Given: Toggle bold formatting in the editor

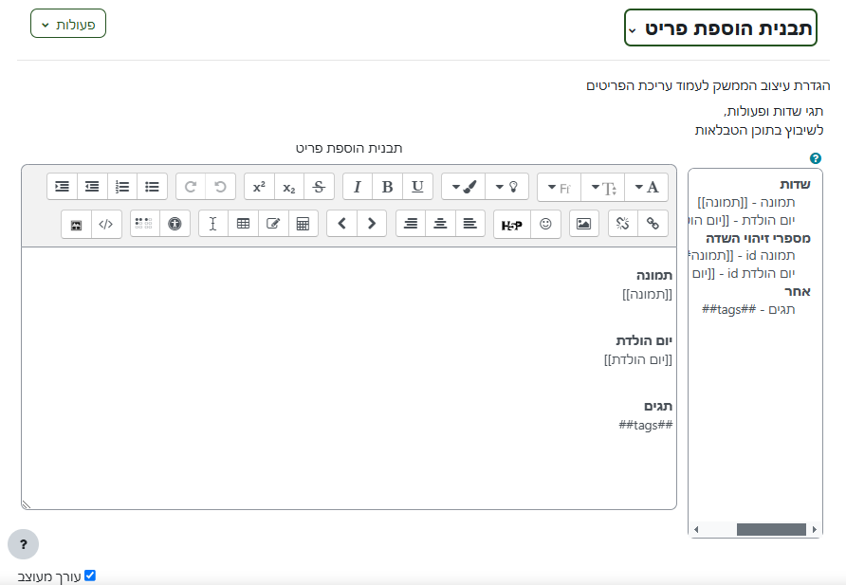Looking at the screenshot, I should pyautogui.click(x=387, y=187).
